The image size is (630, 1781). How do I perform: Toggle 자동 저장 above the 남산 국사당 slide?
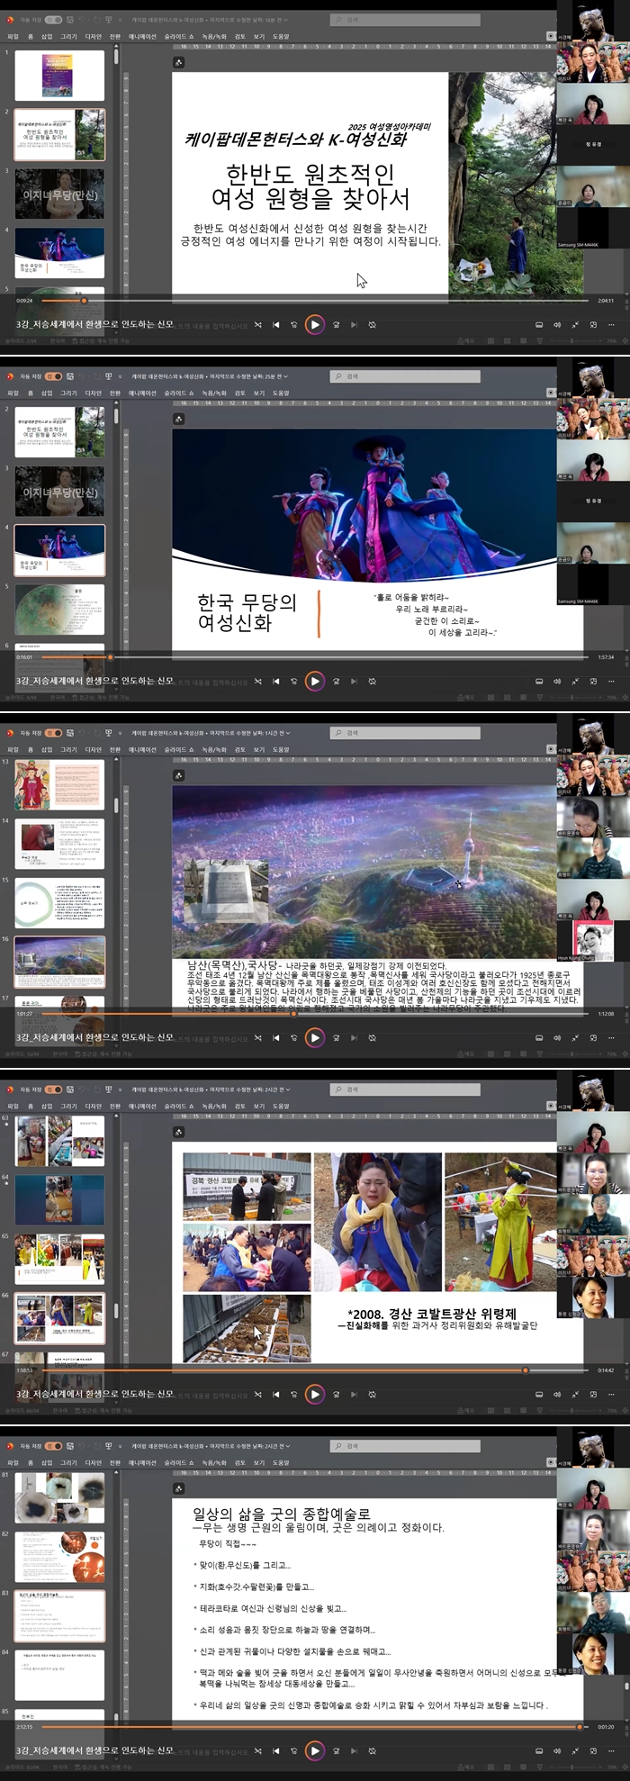coord(53,733)
